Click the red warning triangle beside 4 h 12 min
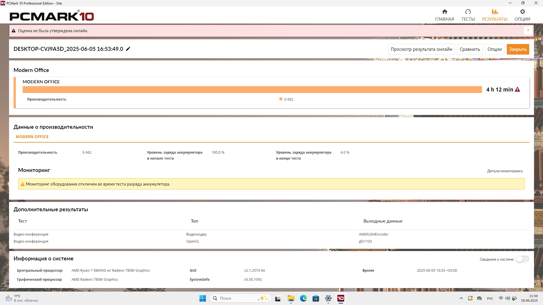 [x=517, y=90]
